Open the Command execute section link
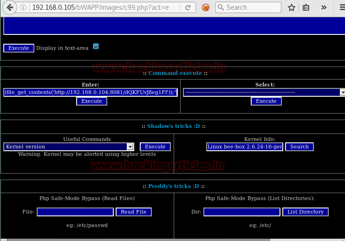The height and width of the screenshot is (241, 345). point(175,73)
